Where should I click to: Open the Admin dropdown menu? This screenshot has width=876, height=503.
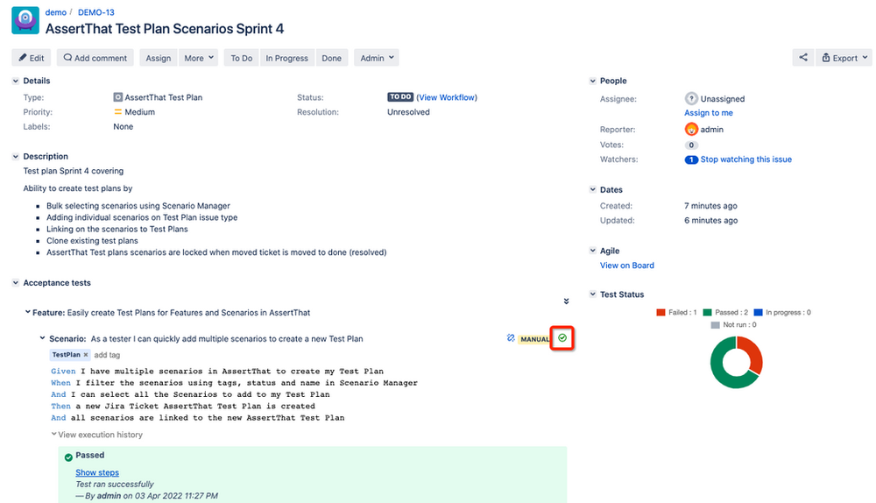tap(378, 58)
